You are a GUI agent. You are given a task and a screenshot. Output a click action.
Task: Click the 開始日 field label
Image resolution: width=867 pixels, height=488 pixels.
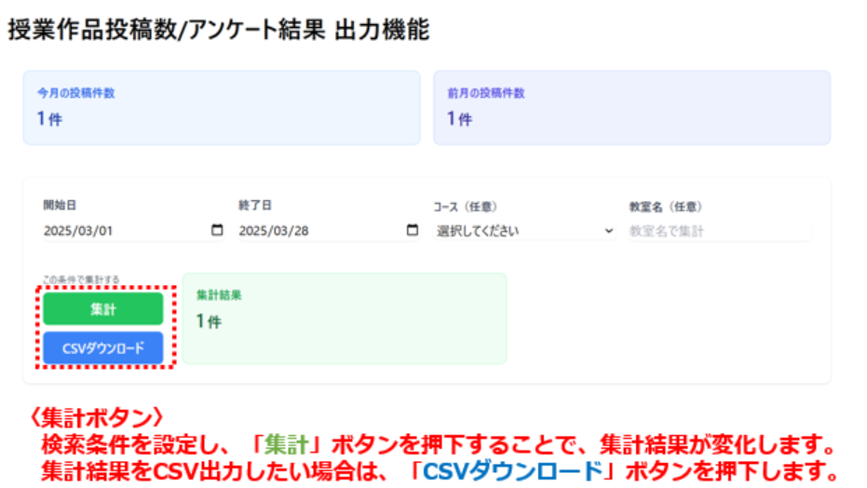tap(58, 206)
